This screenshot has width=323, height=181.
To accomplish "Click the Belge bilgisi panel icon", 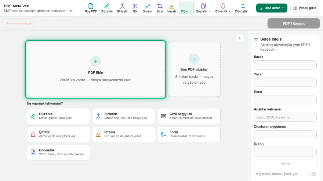I will pos(256,39).
